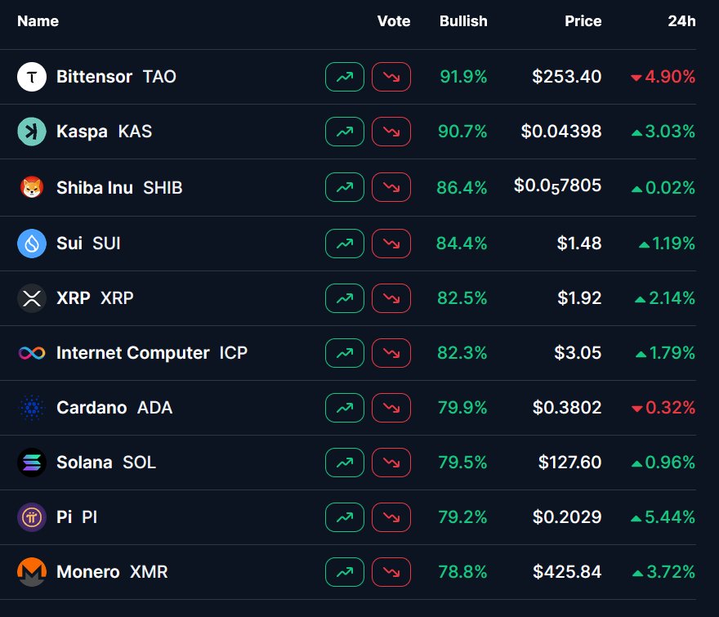Vote bearish on Pi
Image resolution: width=719 pixels, height=617 pixels.
coord(391,517)
